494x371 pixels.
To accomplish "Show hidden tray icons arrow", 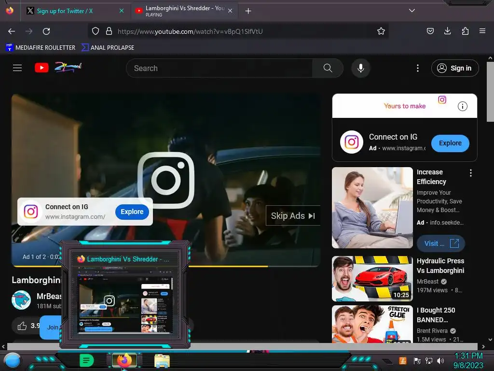I will [388, 361].
